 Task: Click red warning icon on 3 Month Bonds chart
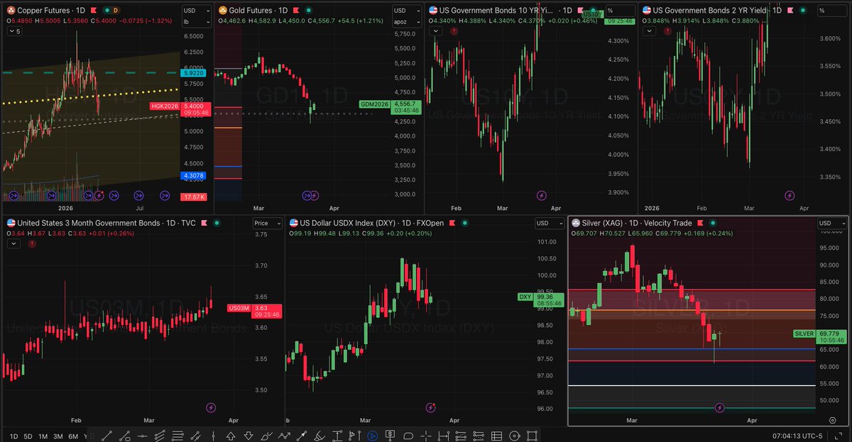(x=32, y=243)
